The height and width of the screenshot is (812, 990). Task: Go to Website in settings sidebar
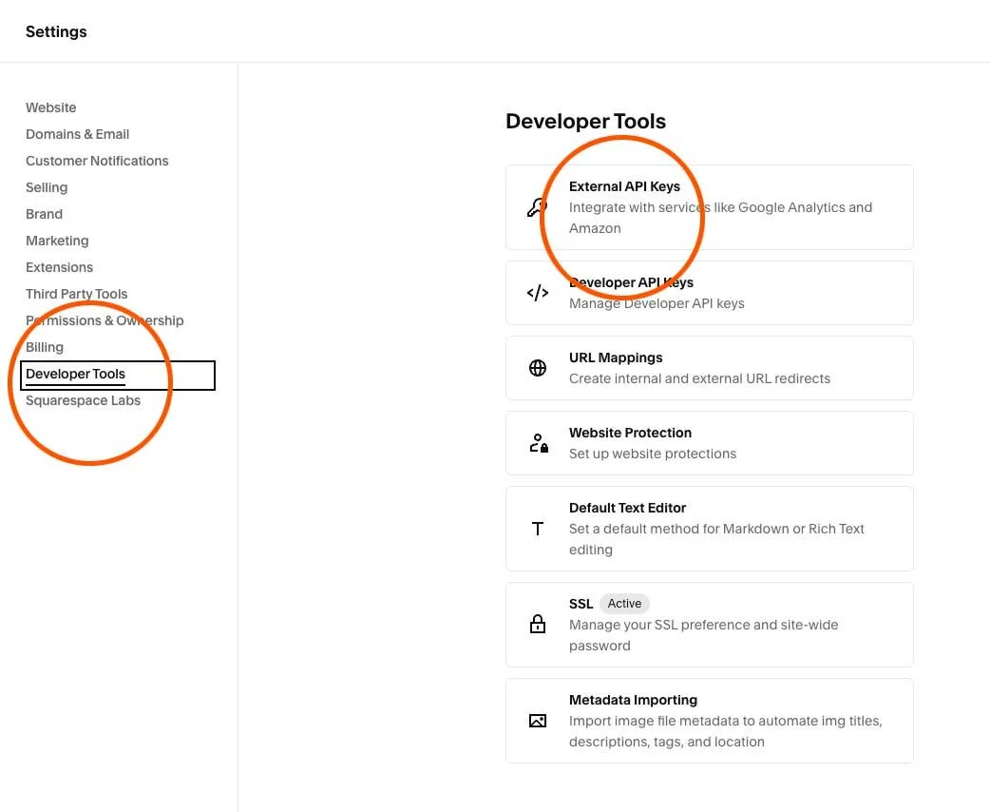[51, 107]
